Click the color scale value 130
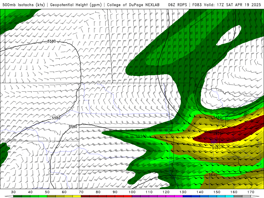Image resolution: width=264 pixels, height=198 pixels. (x=183, y=192)
